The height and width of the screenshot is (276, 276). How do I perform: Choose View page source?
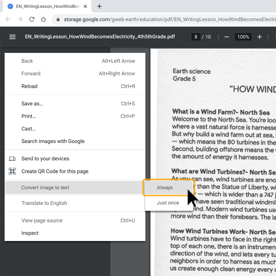click(75, 220)
